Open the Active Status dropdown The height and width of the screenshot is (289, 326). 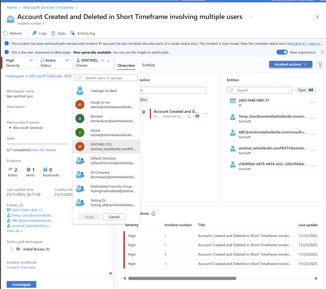coord(54,63)
